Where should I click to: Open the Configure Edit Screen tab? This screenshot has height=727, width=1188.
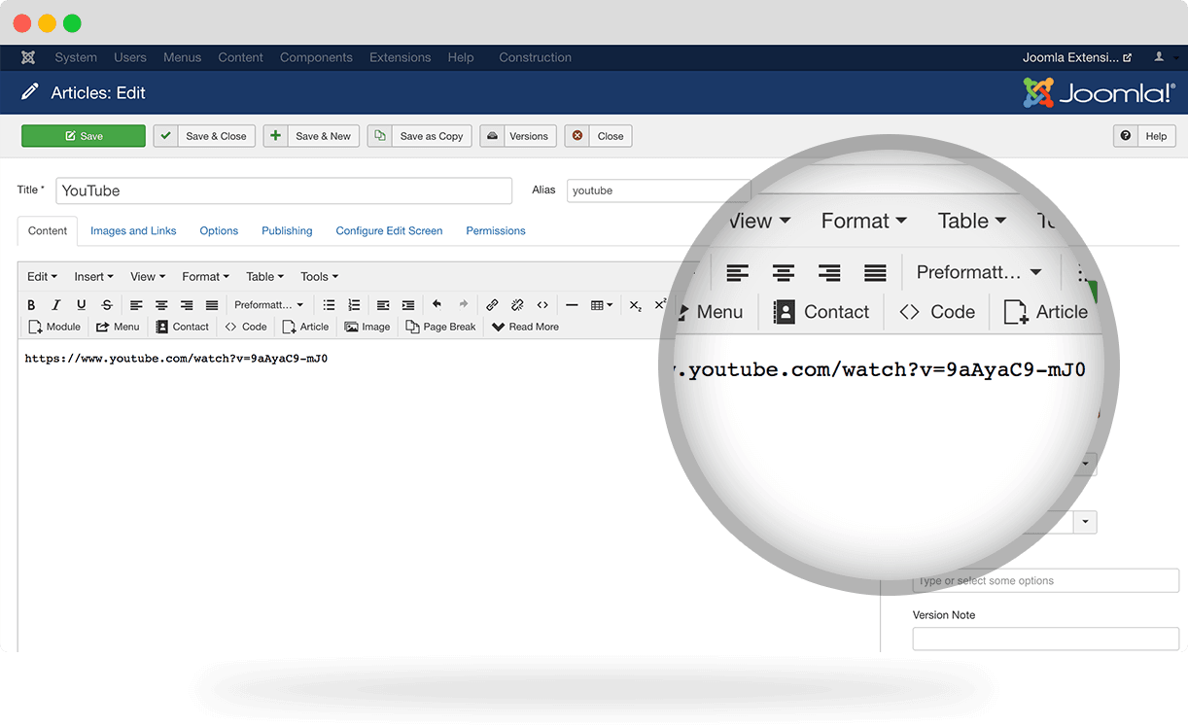[389, 230]
